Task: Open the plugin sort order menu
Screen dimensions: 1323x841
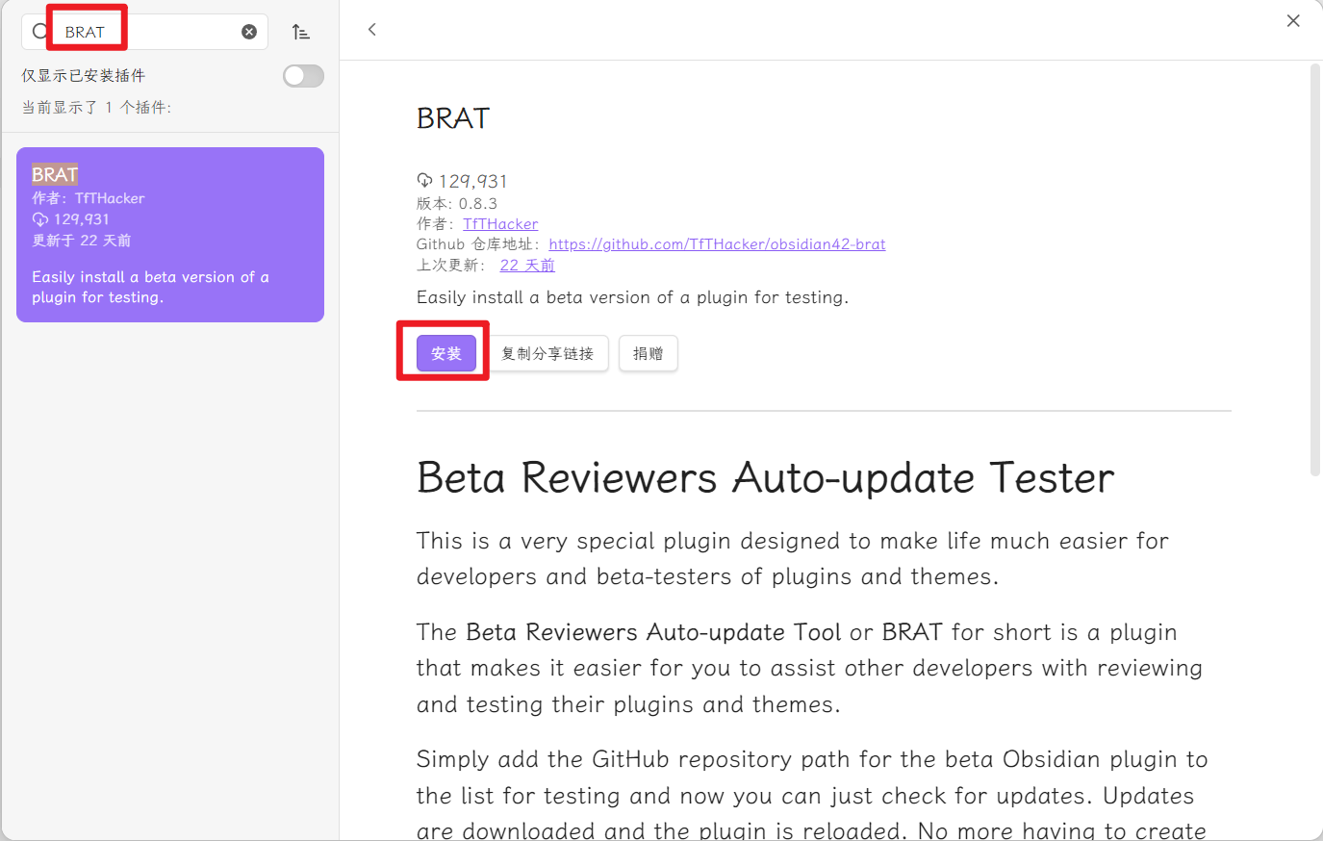Action: (x=301, y=32)
